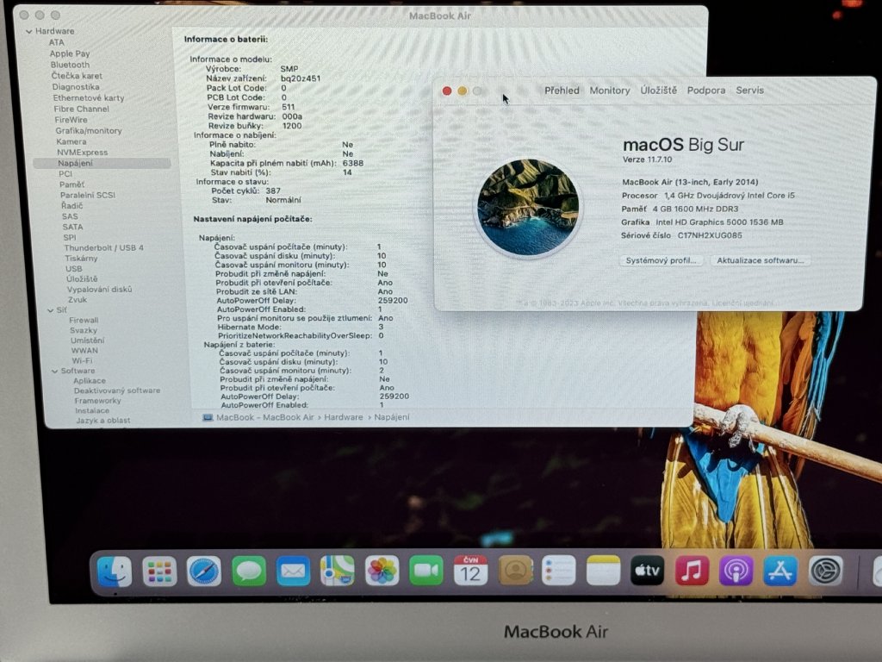Minimize the About This Mac window
The width and height of the screenshot is (882, 662).
point(462,91)
